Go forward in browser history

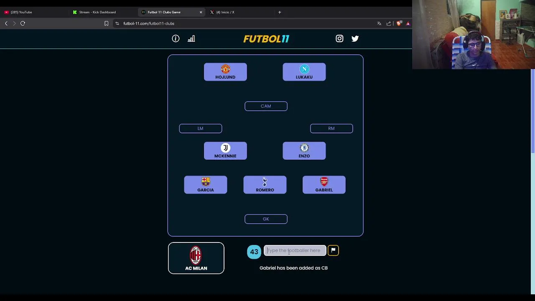[x=14, y=23]
